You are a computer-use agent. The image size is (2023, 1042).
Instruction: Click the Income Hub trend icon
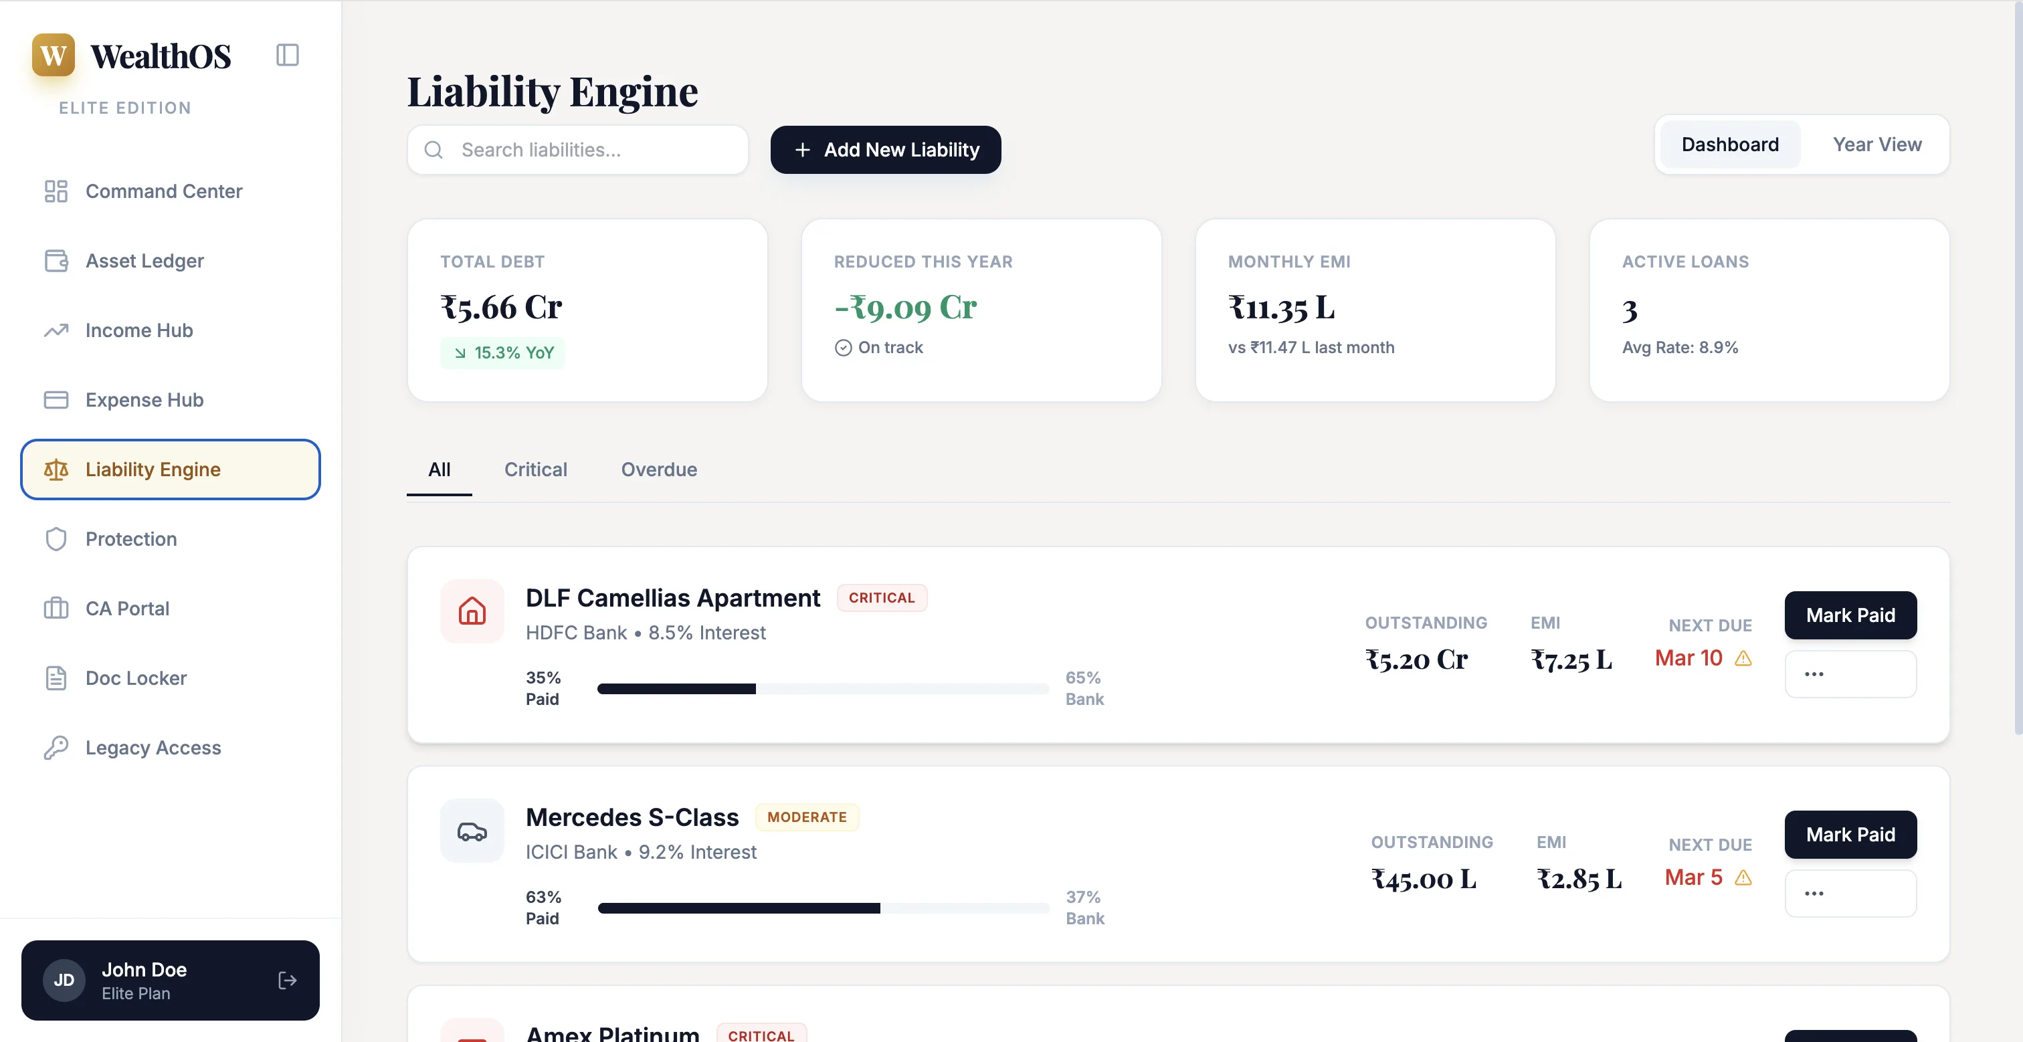56,330
